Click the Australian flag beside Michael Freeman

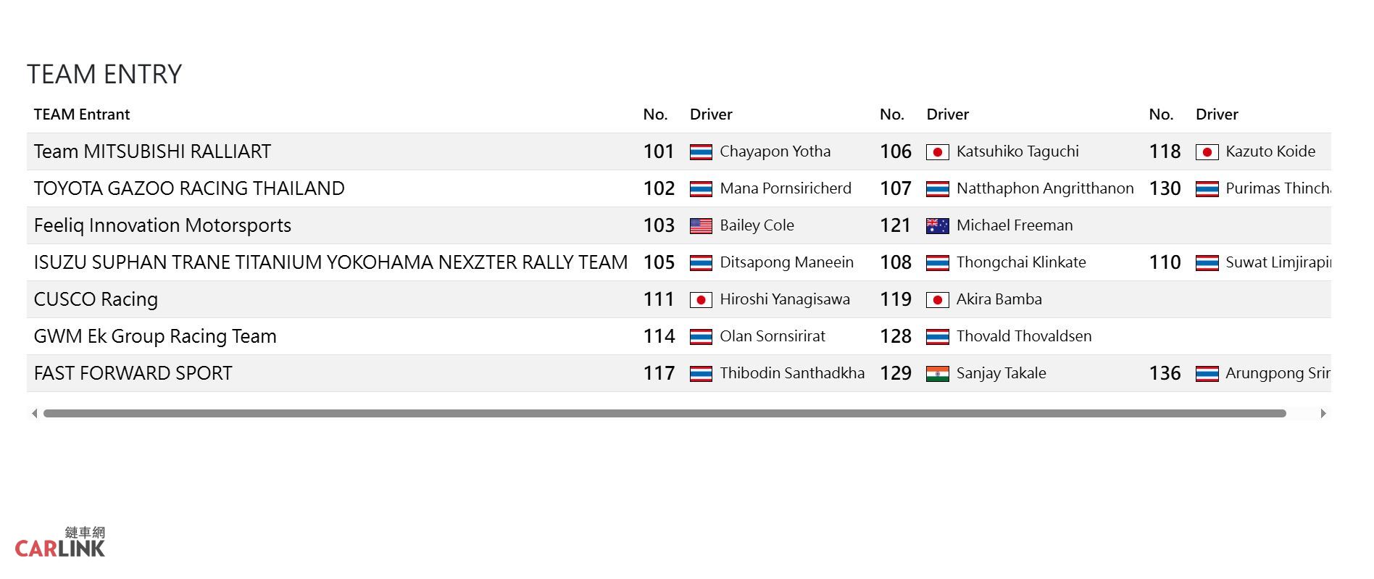(938, 226)
